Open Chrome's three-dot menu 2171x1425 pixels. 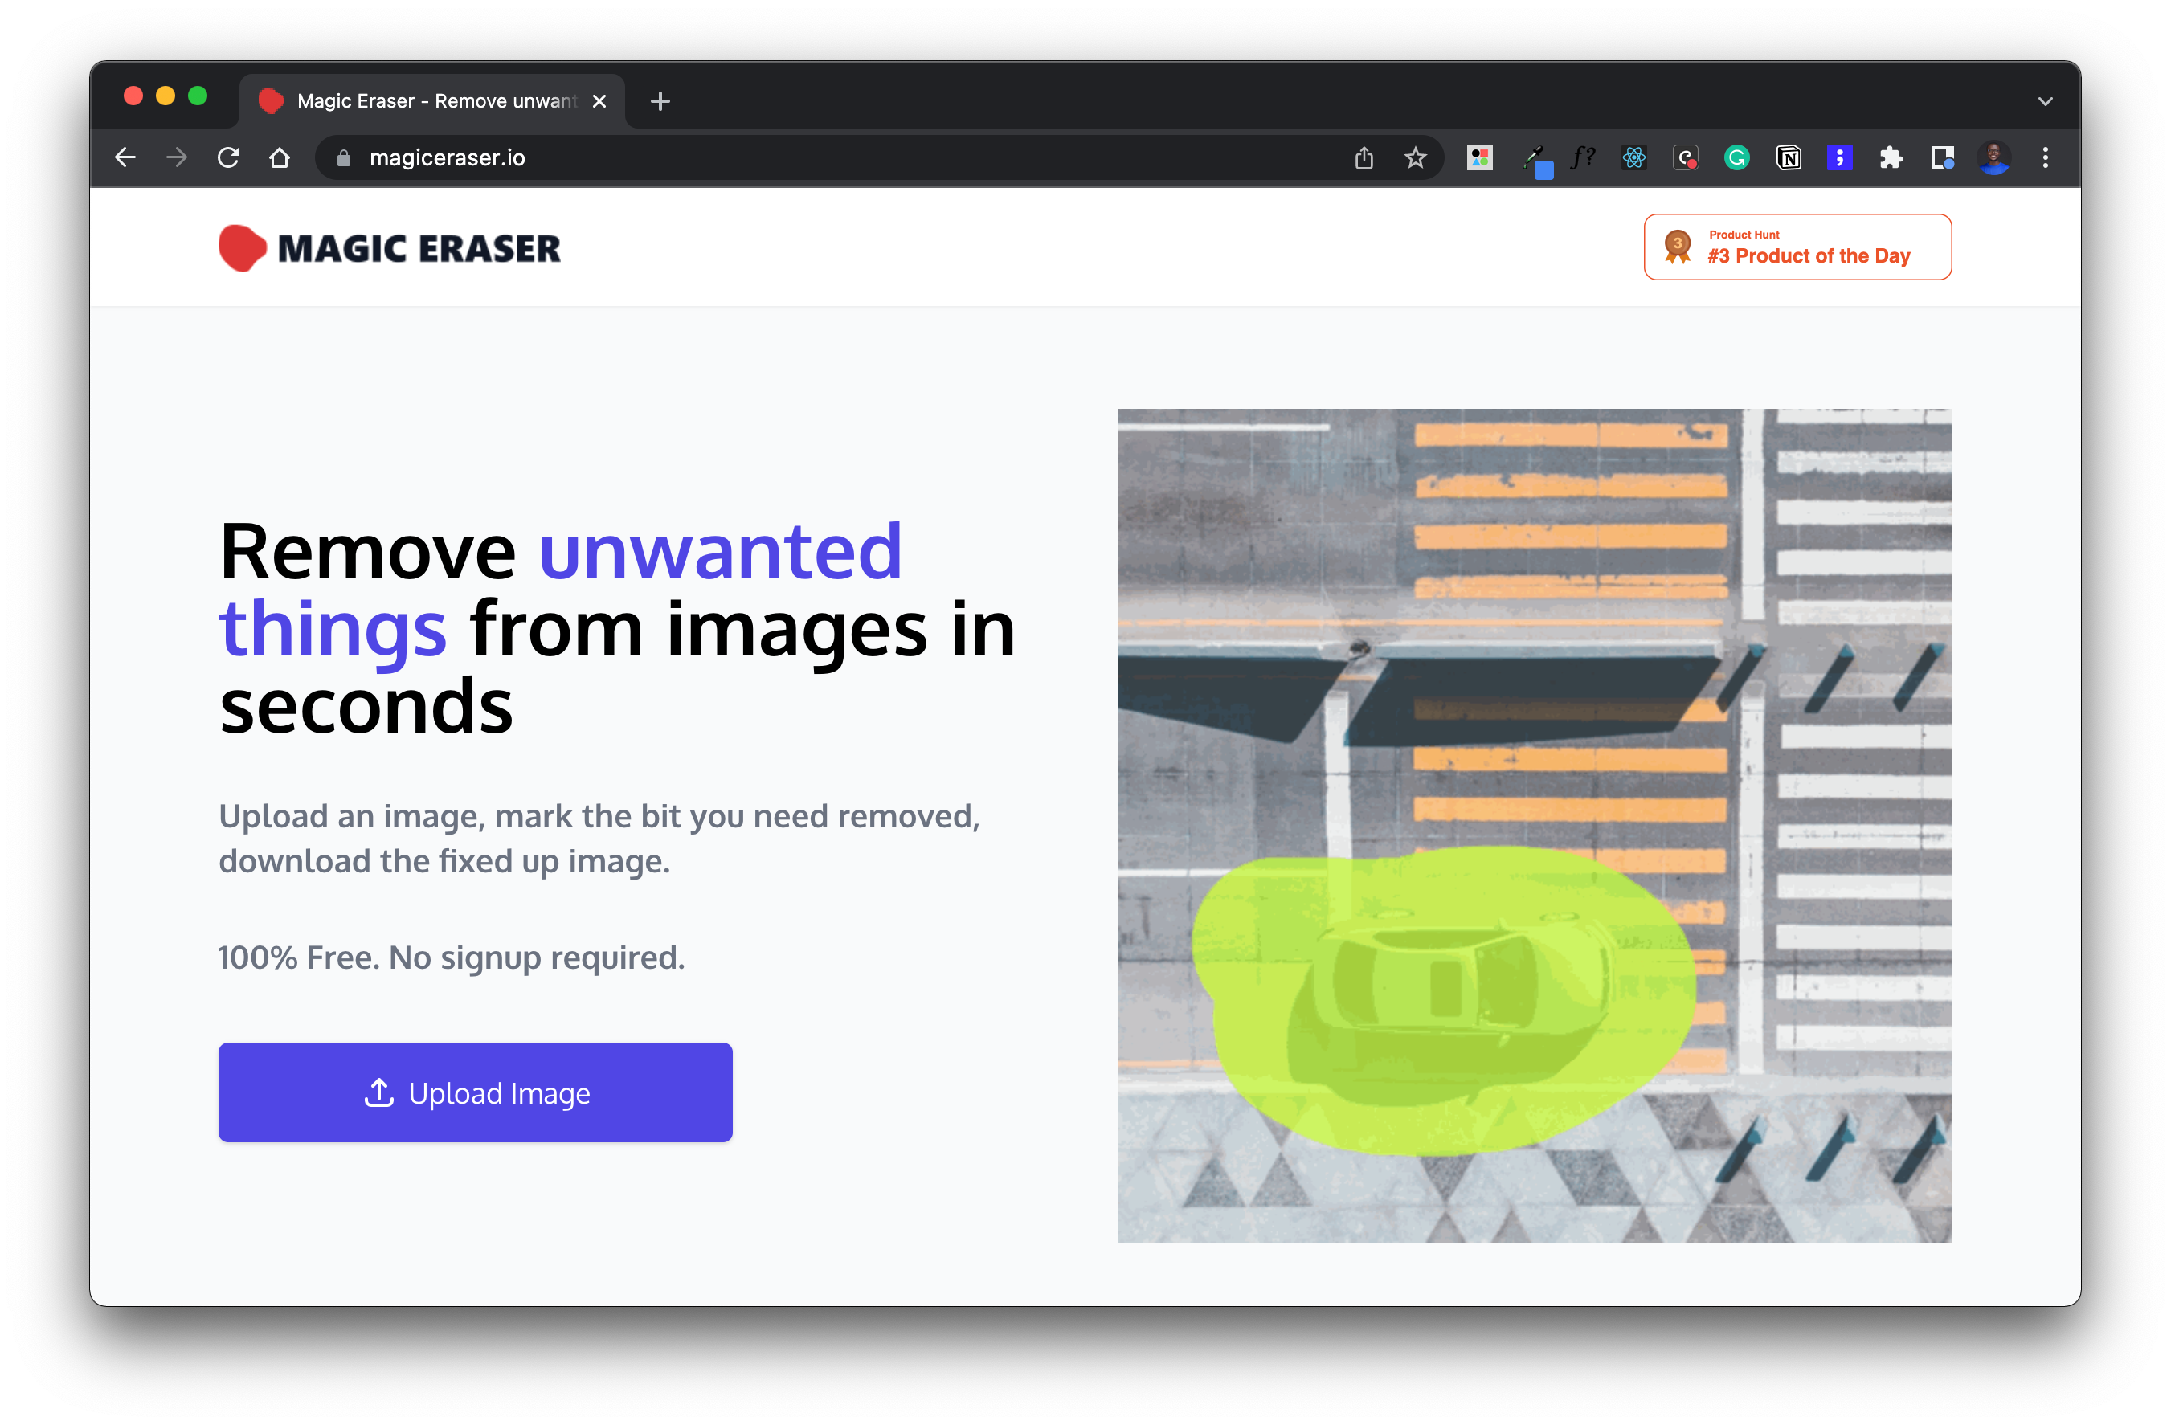[2045, 157]
